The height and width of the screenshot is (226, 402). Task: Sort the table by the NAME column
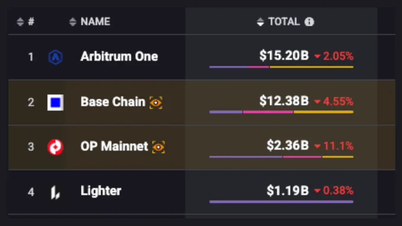tap(90, 22)
